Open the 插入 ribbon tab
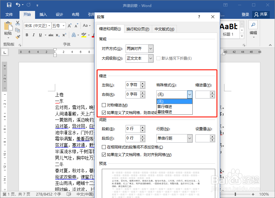 [x=43, y=14]
